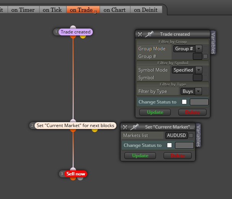Toggle checkbox next to Filter by Type dropdown
This screenshot has width=232, height=199.
(205, 91)
